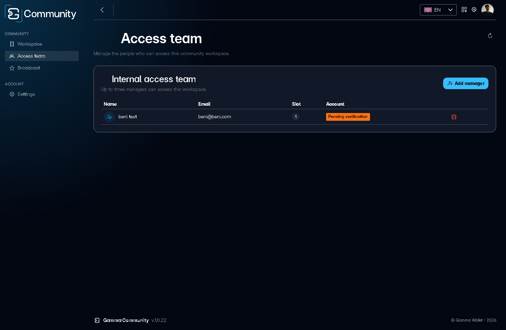Select Access team in the sidebar
The image size is (506, 330).
[x=42, y=56]
